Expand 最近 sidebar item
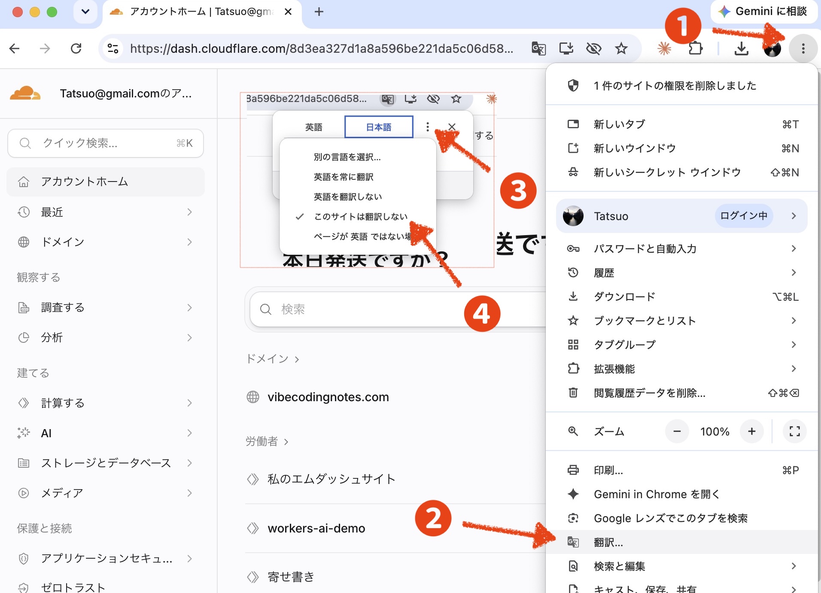821x593 pixels. [x=106, y=212]
